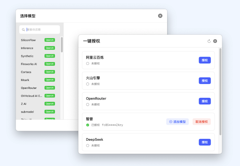Select the 阿里云百炼 unauthorized radio indicator

(x=88, y=63)
